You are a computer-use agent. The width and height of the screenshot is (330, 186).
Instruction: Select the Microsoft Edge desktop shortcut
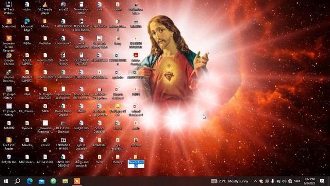click(x=27, y=25)
